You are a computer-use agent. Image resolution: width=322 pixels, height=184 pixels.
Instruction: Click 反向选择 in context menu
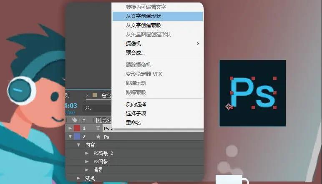coord(158,104)
